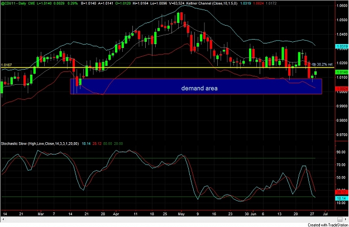The width and height of the screenshot is (349, 227).
Task: Click the O=1.0120 open value
Action: [x=123, y=3]
